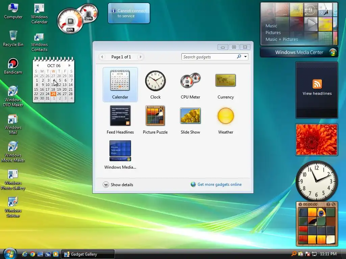Viewport: 346px width, 259px height.
Task: Click the Page 1 of 1 label
Action: coord(121,57)
